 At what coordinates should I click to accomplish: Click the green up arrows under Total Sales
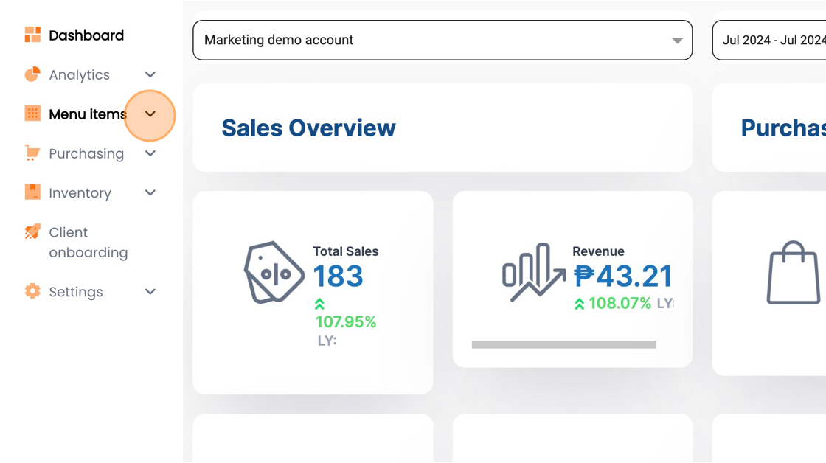(x=319, y=304)
